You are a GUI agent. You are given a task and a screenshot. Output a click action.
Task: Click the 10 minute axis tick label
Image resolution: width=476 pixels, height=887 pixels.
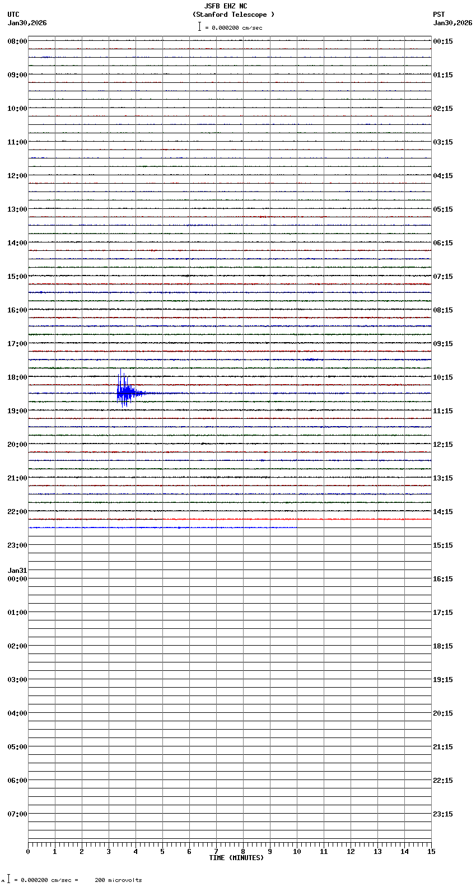coord(297,852)
